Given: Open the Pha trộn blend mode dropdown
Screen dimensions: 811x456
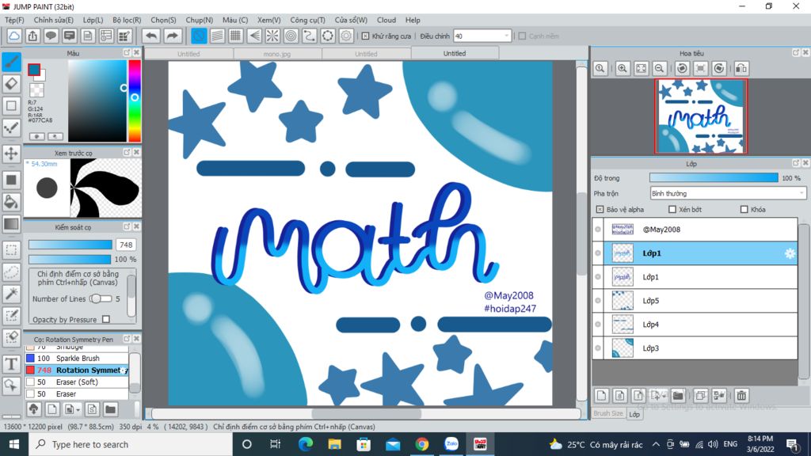Looking at the screenshot, I should click(x=728, y=193).
